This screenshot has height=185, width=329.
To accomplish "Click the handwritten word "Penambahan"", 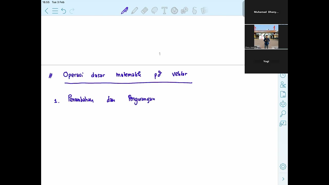I will pyautogui.click(x=81, y=99).
